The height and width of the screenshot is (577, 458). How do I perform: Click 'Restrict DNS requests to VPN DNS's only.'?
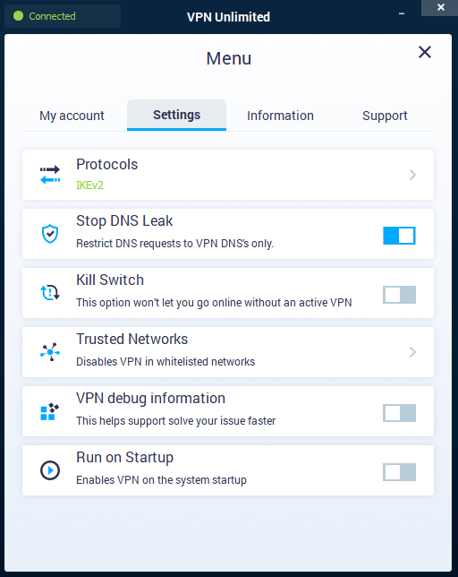(x=174, y=244)
